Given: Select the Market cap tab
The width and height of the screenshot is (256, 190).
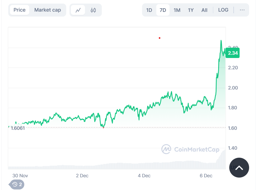Looking at the screenshot, I should [47, 10].
